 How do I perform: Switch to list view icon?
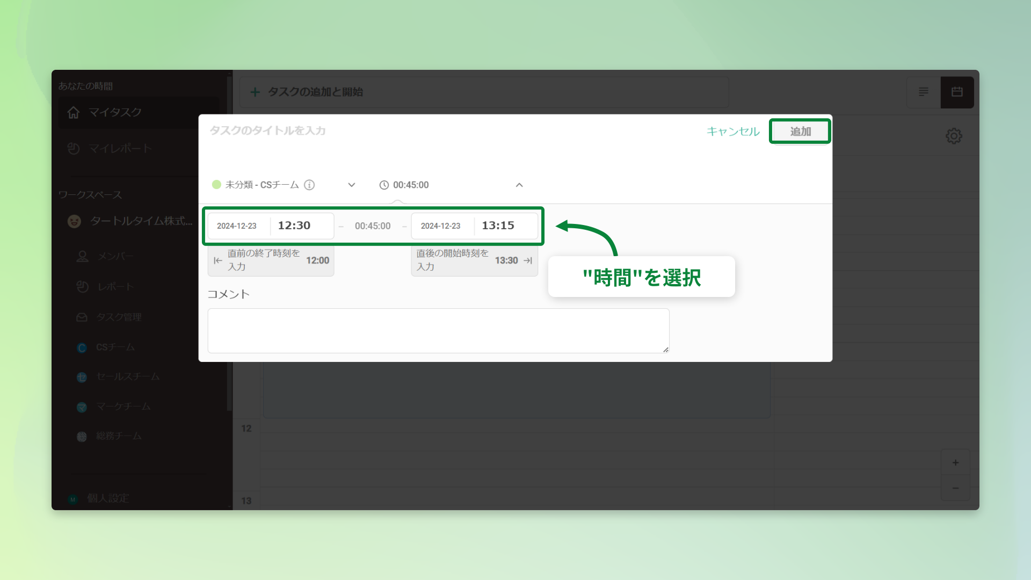924,92
